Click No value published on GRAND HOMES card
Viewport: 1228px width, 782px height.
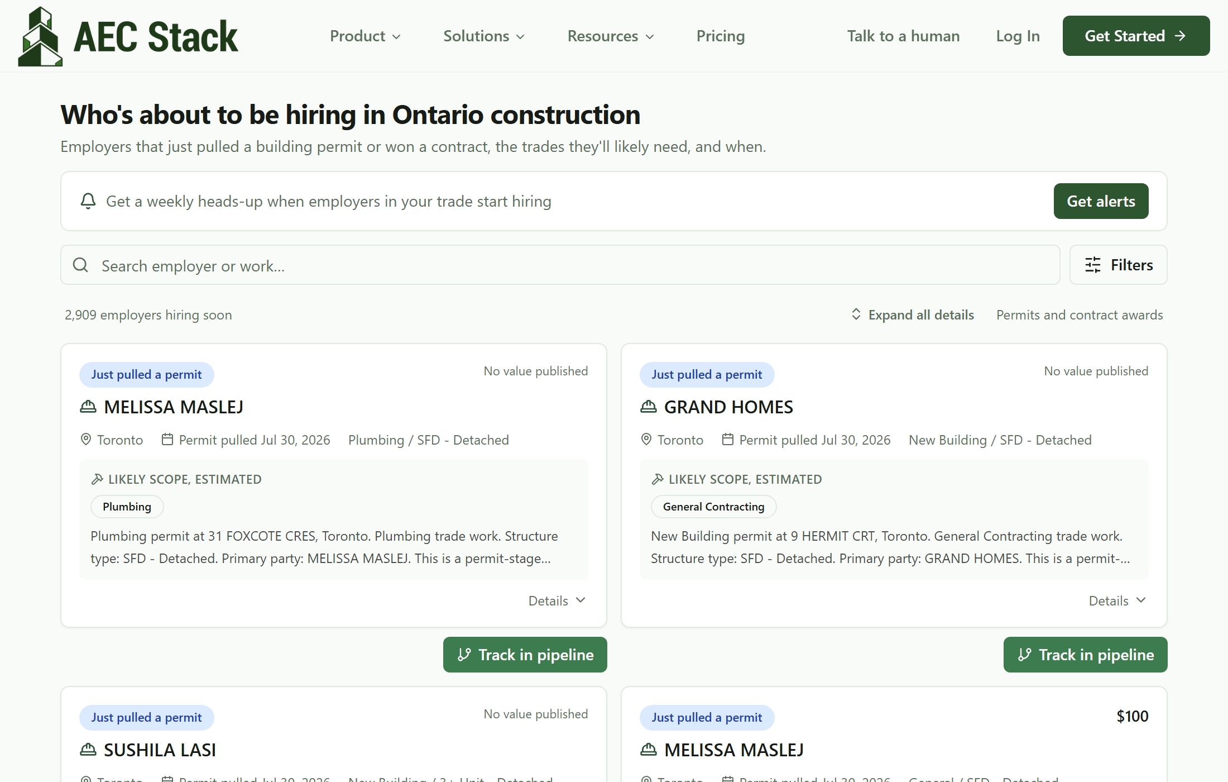pyautogui.click(x=1096, y=371)
